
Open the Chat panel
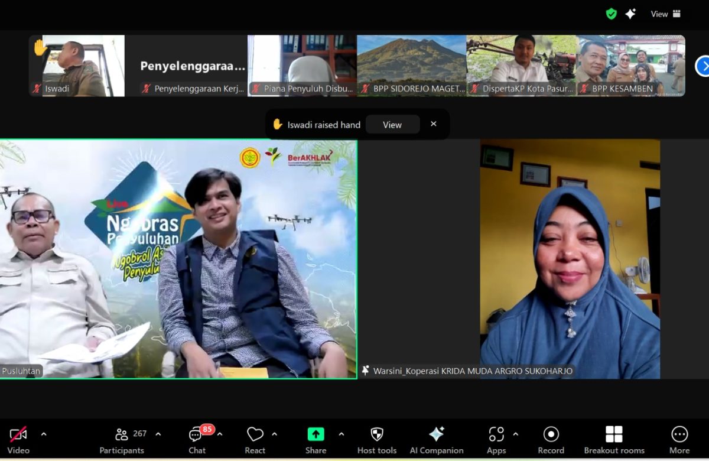click(x=197, y=440)
